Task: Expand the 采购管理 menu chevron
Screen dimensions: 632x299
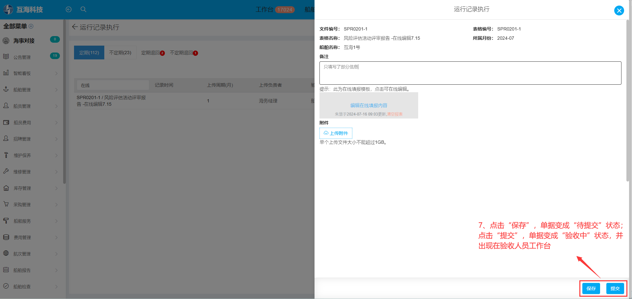Action: pos(56,204)
